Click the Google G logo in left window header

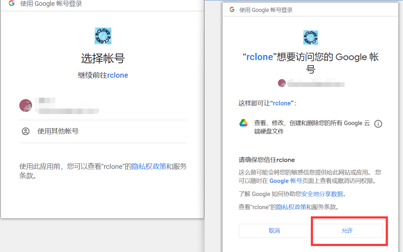(x=12, y=3)
